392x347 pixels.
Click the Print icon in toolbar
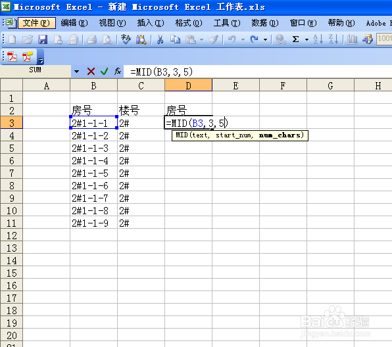click(91, 39)
